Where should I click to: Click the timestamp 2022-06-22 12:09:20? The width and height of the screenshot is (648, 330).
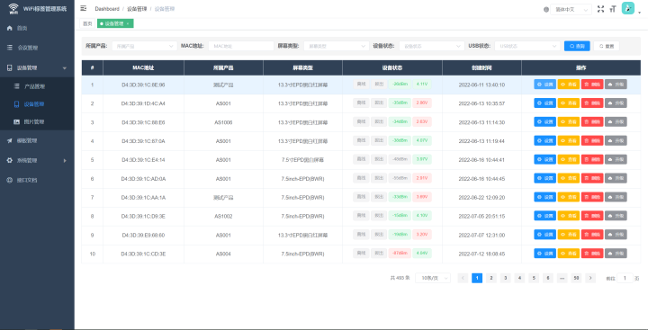click(481, 198)
